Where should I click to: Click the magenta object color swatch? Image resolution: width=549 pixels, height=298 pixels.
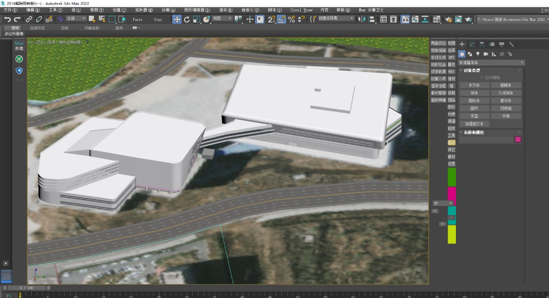pyautogui.click(x=518, y=139)
